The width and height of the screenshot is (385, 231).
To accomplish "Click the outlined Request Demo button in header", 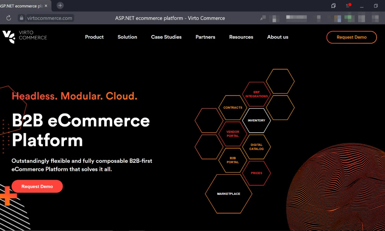I will click(x=352, y=37).
